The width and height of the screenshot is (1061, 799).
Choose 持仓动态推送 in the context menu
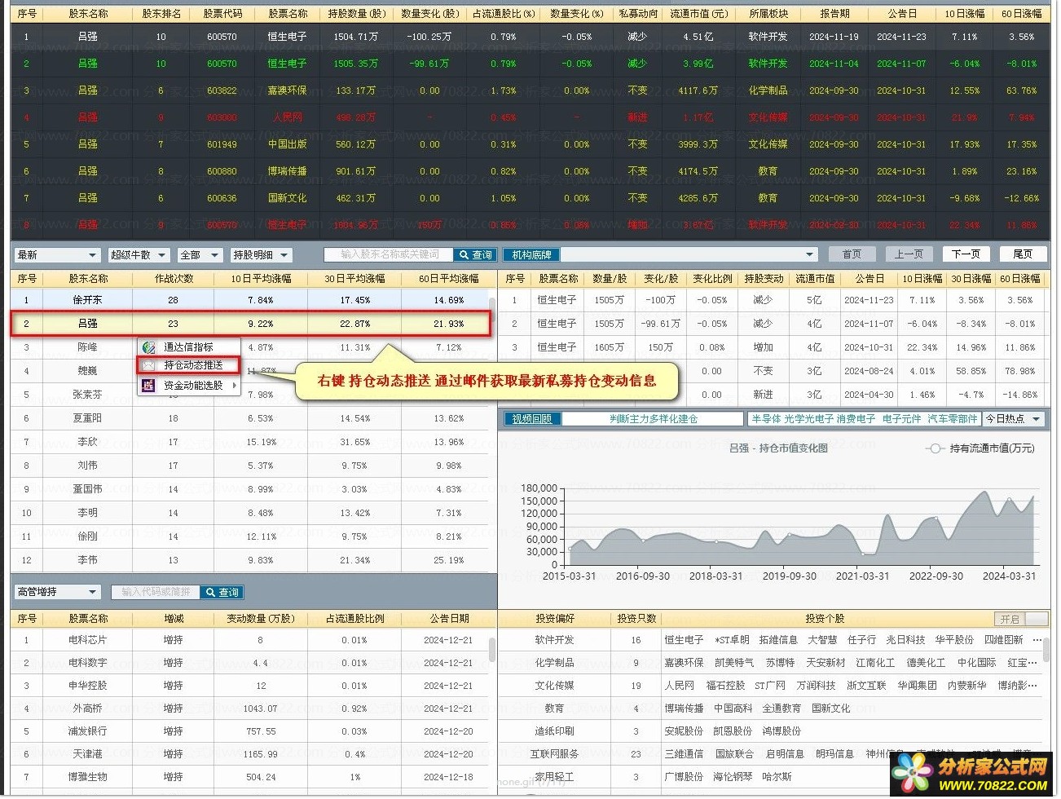tap(188, 365)
